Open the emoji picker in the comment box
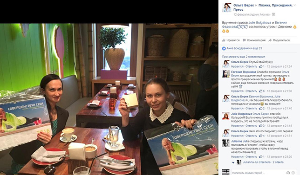This screenshot has width=300, height=175. click(x=293, y=173)
